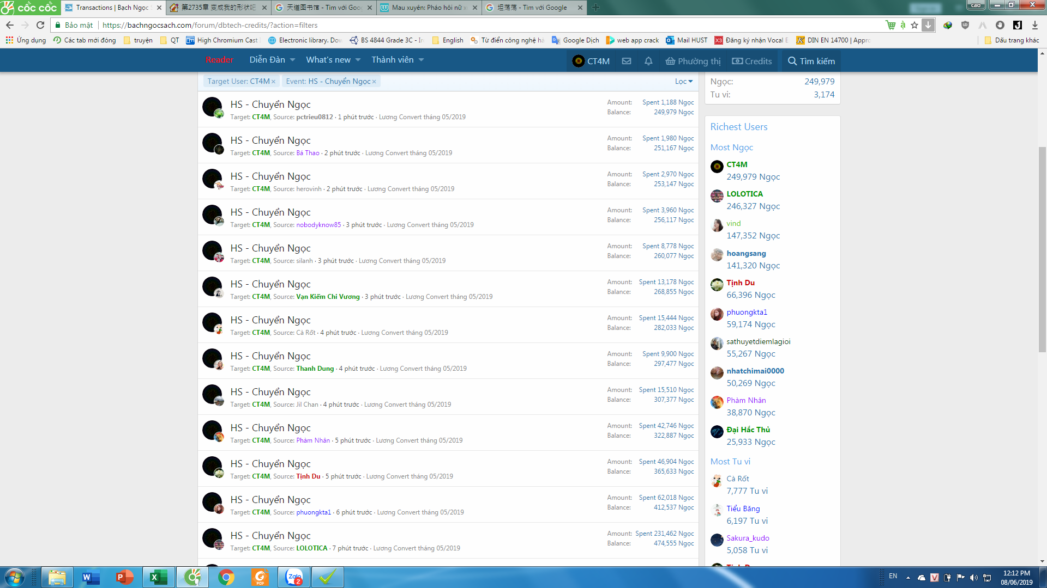Open the inbox envelope icon
The height and width of the screenshot is (588, 1047).
(x=627, y=61)
